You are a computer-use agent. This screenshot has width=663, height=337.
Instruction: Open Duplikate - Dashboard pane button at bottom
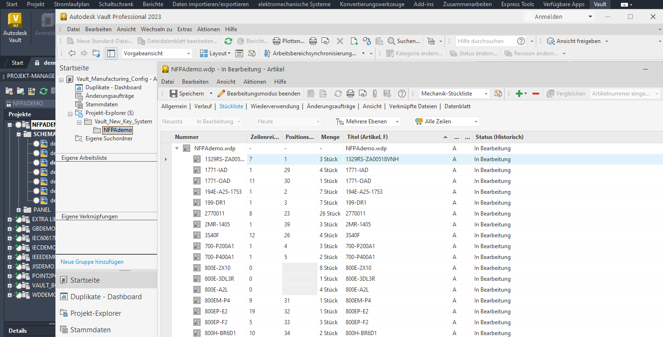(106, 296)
